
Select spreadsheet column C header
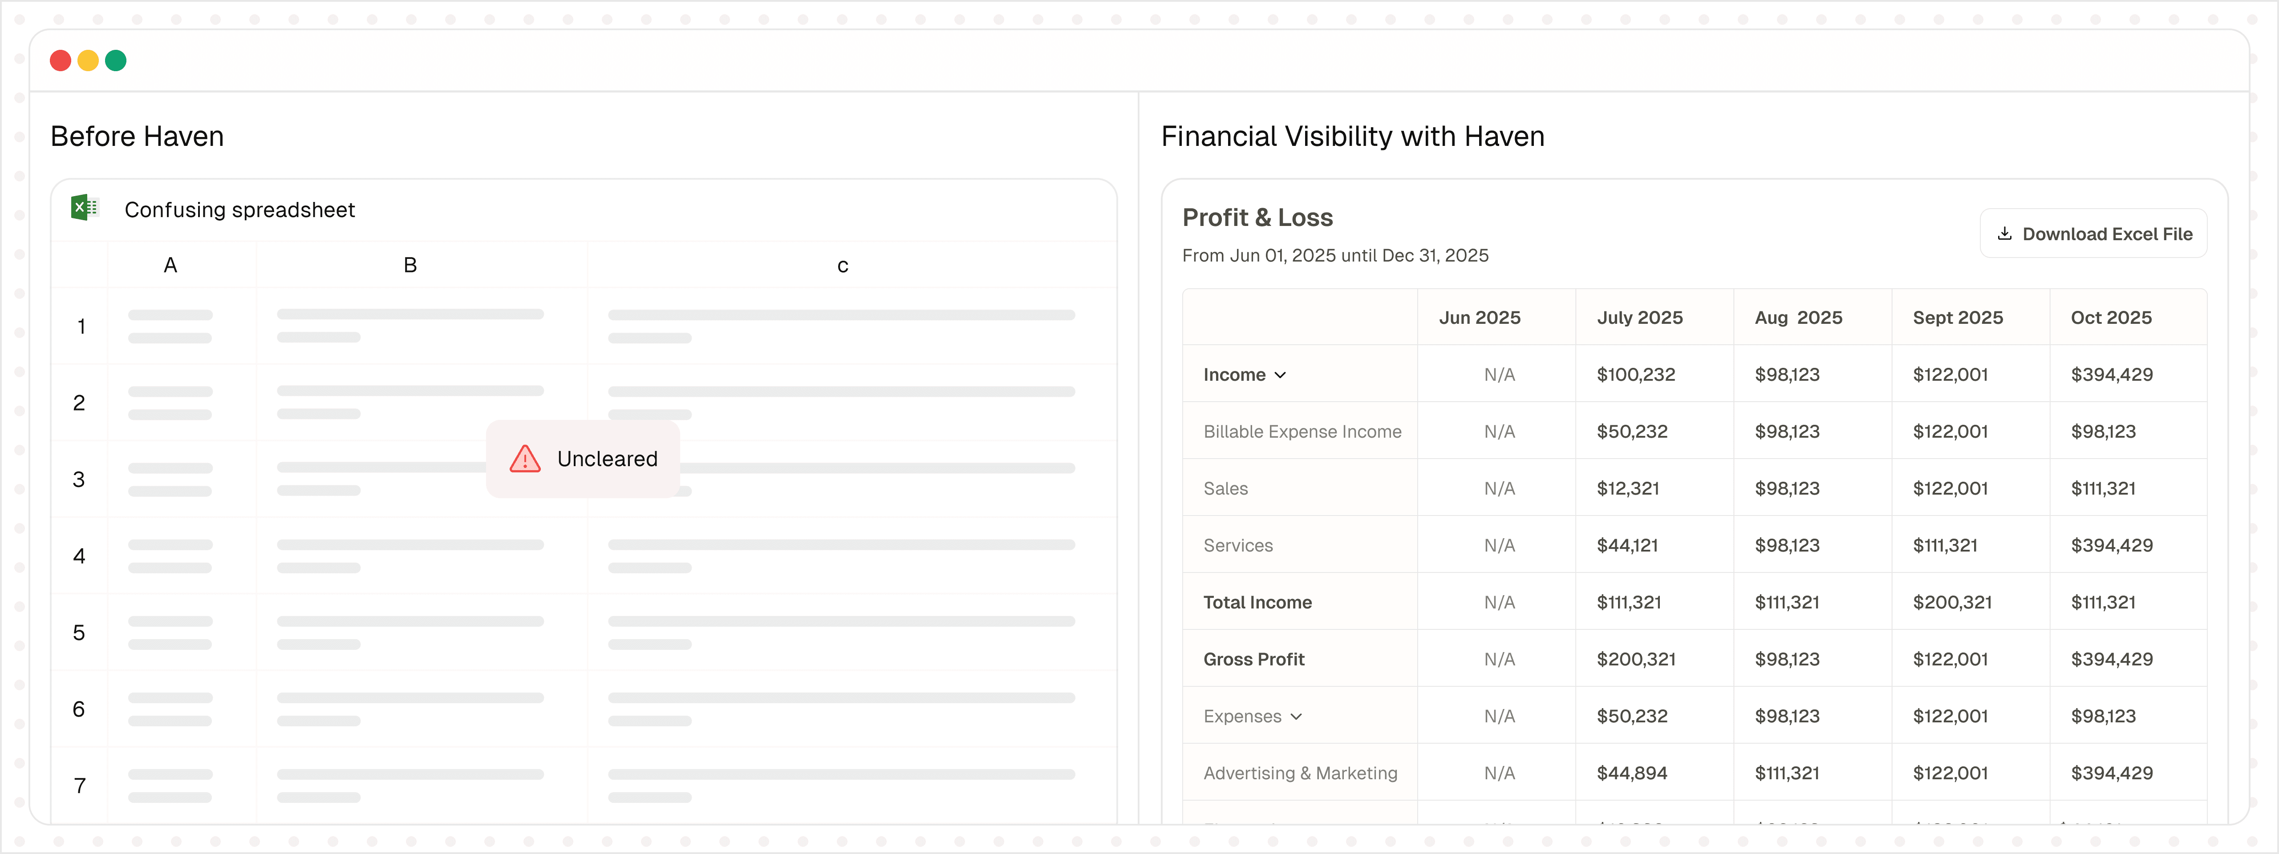(x=842, y=265)
